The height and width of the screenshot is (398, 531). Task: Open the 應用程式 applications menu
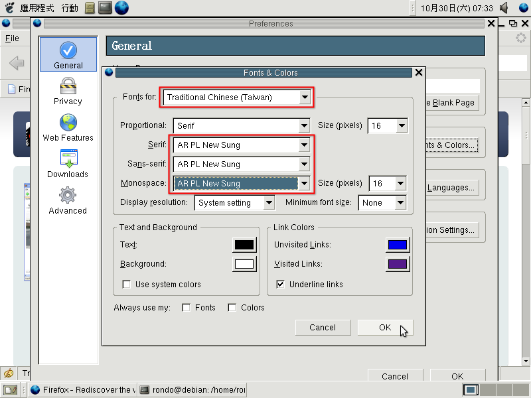click(x=37, y=8)
